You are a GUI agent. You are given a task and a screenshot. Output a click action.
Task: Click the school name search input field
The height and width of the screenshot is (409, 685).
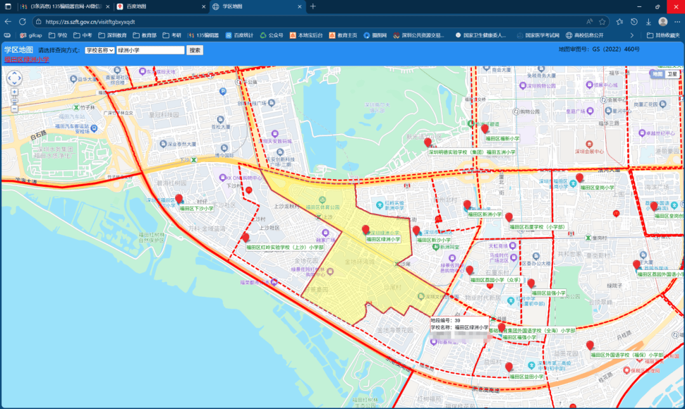(150, 50)
